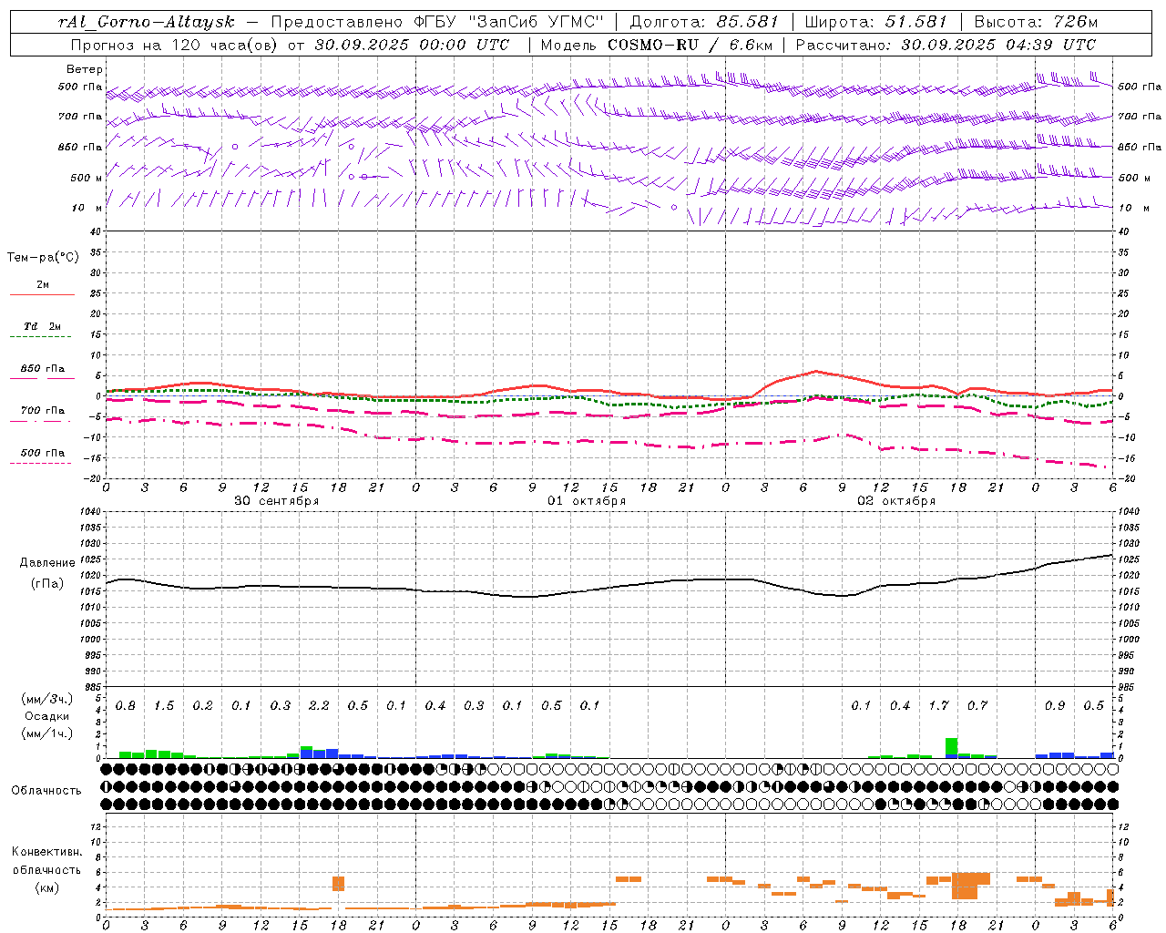Click the '850 гПа' temperature legend entry
The height and width of the screenshot is (933, 1166).
pyautogui.click(x=42, y=369)
